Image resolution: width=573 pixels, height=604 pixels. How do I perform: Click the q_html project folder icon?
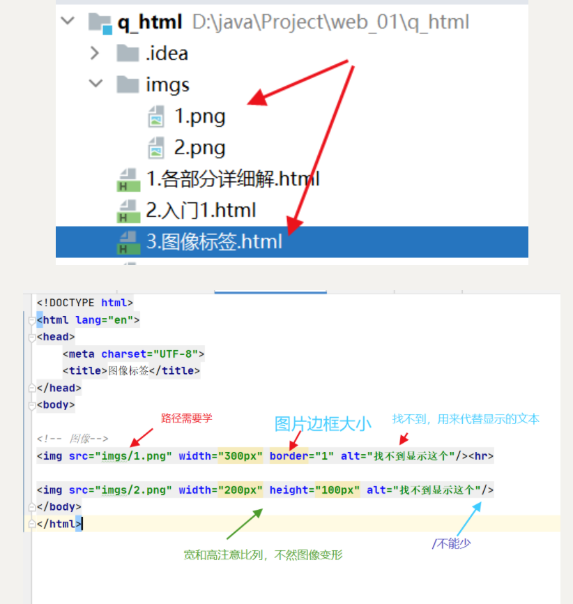pyautogui.click(x=100, y=23)
